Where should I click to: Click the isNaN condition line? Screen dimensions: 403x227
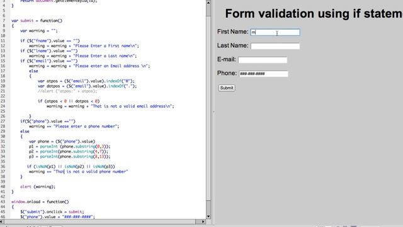click(x=71, y=166)
